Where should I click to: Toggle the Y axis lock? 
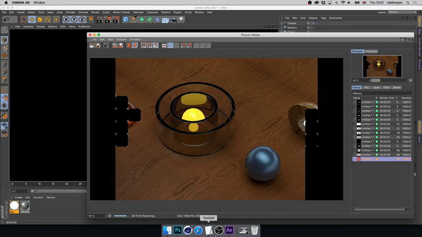(75, 19)
